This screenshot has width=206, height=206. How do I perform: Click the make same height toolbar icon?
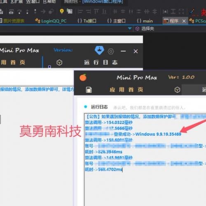point(173,12)
